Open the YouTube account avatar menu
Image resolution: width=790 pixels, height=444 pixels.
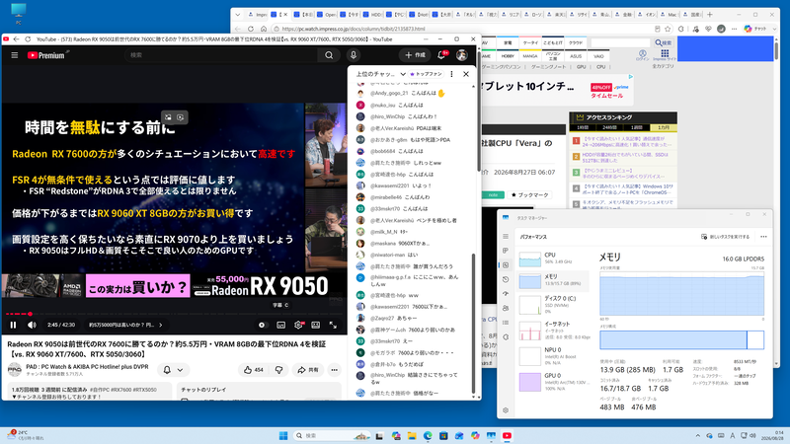pyautogui.click(x=461, y=55)
